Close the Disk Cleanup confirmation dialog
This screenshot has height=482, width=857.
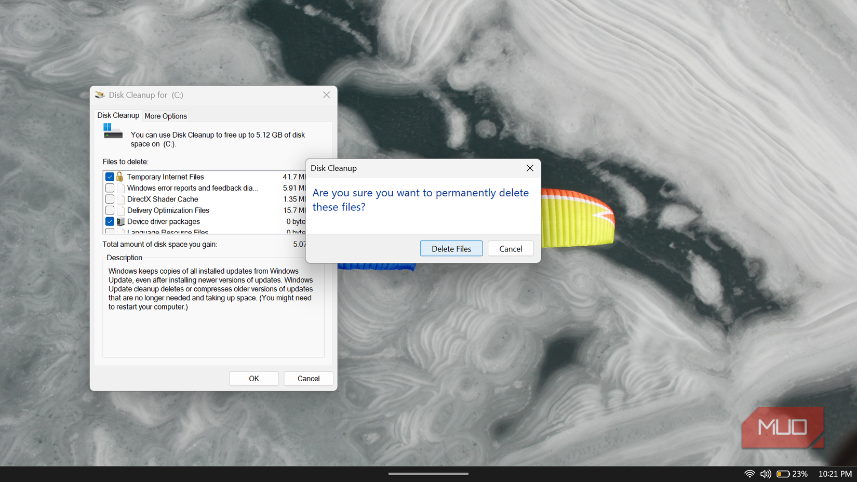530,168
